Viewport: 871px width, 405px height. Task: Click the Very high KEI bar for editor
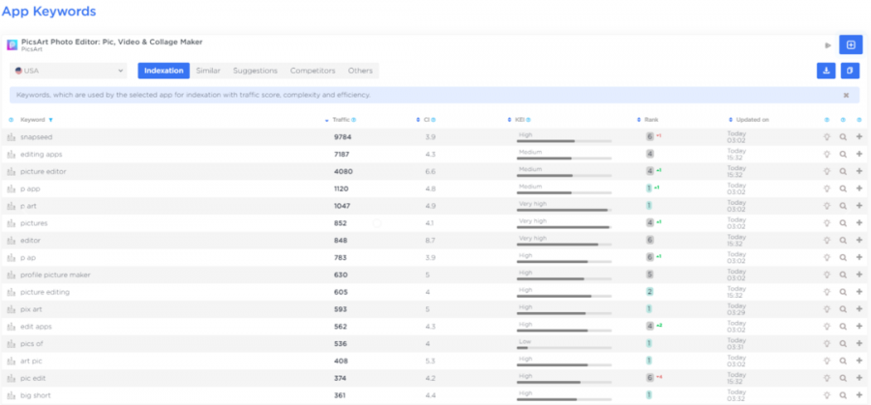click(x=564, y=245)
